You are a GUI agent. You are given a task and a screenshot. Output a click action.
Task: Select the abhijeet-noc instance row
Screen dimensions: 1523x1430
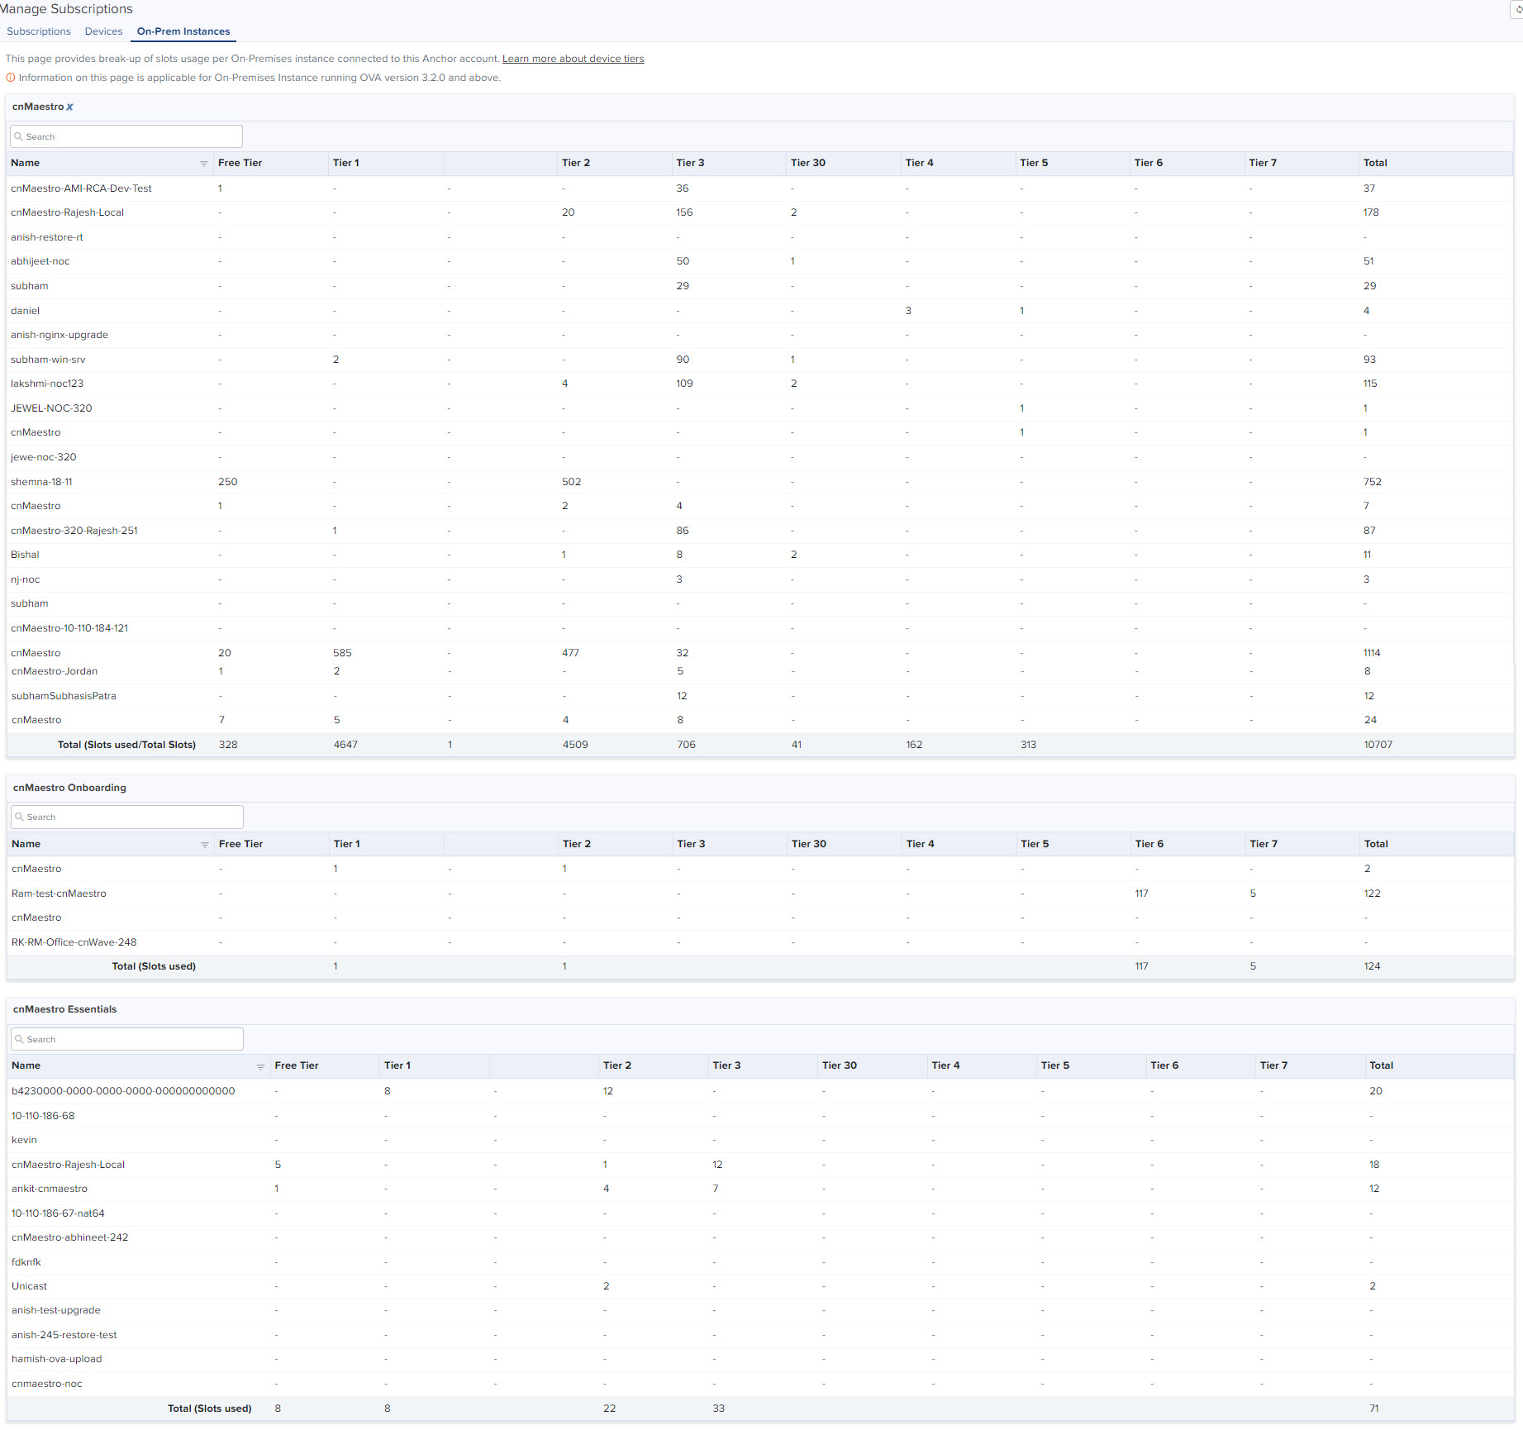click(x=760, y=261)
